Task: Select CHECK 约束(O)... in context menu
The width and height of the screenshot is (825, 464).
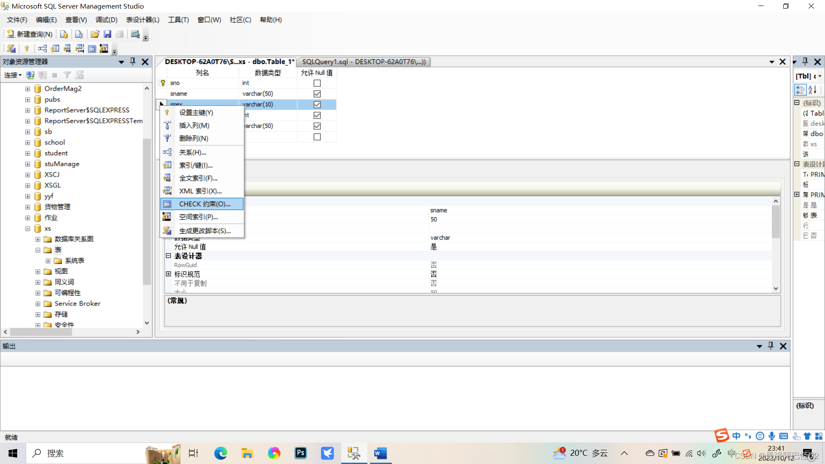Action: click(205, 204)
